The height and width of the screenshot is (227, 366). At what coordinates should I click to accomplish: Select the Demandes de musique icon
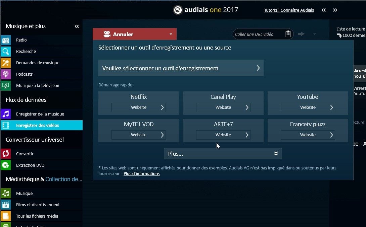click(x=6, y=63)
